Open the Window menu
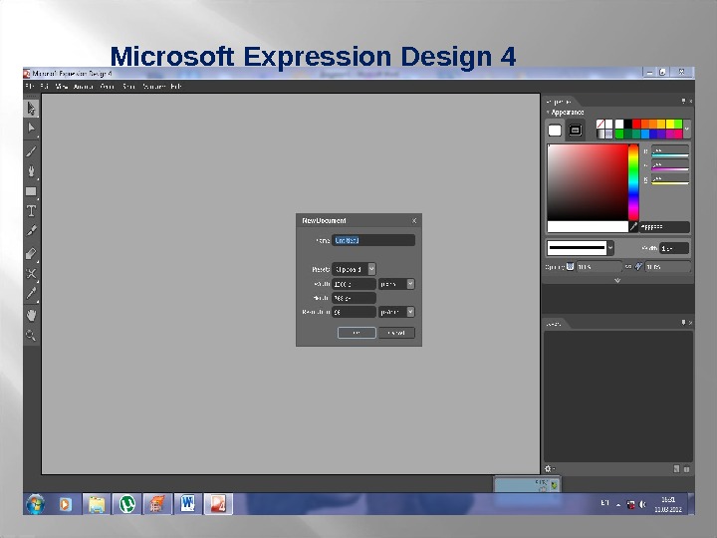The height and width of the screenshot is (538, 717). click(x=153, y=86)
